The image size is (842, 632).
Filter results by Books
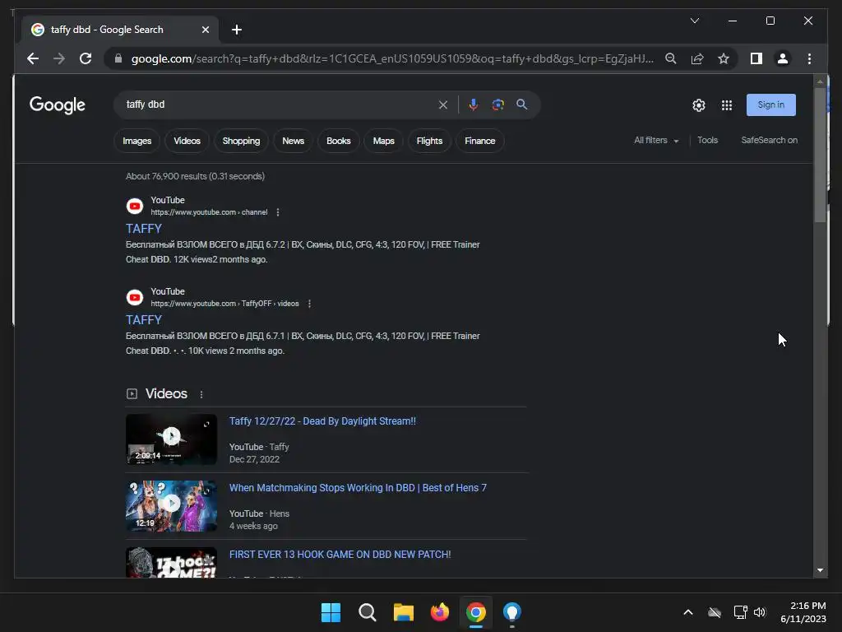(338, 141)
